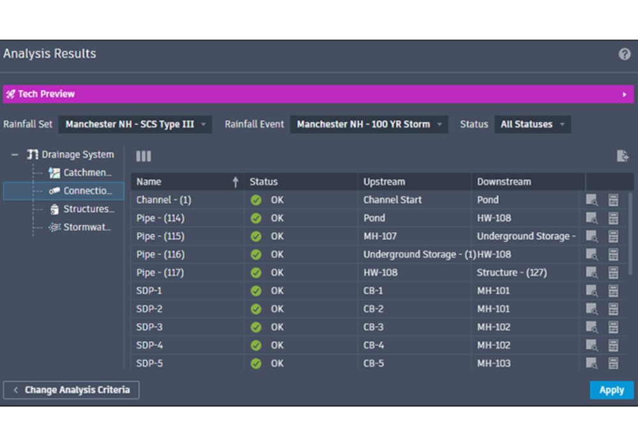
Task: Click the export results icon
Action: 623,156
